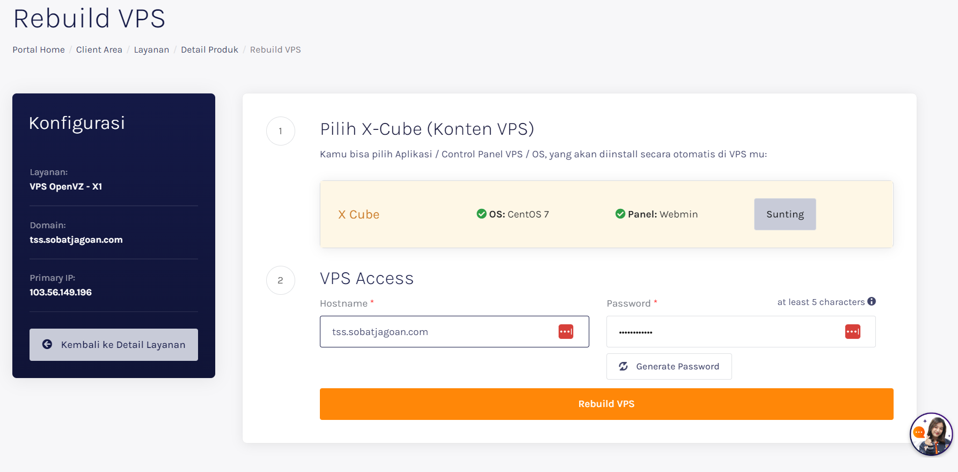Viewport: 958px width, 472px height.
Task: Click the Pilih X-Cube (Konten VPS) heading
Action: coord(427,129)
